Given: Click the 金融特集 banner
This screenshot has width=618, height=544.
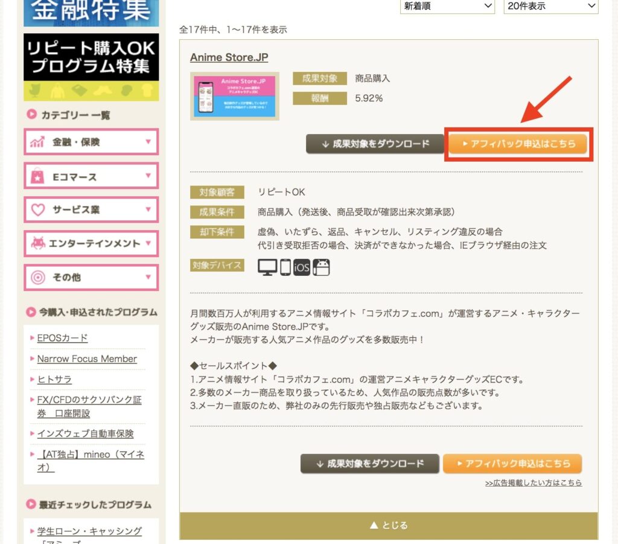Looking at the screenshot, I should [91, 13].
